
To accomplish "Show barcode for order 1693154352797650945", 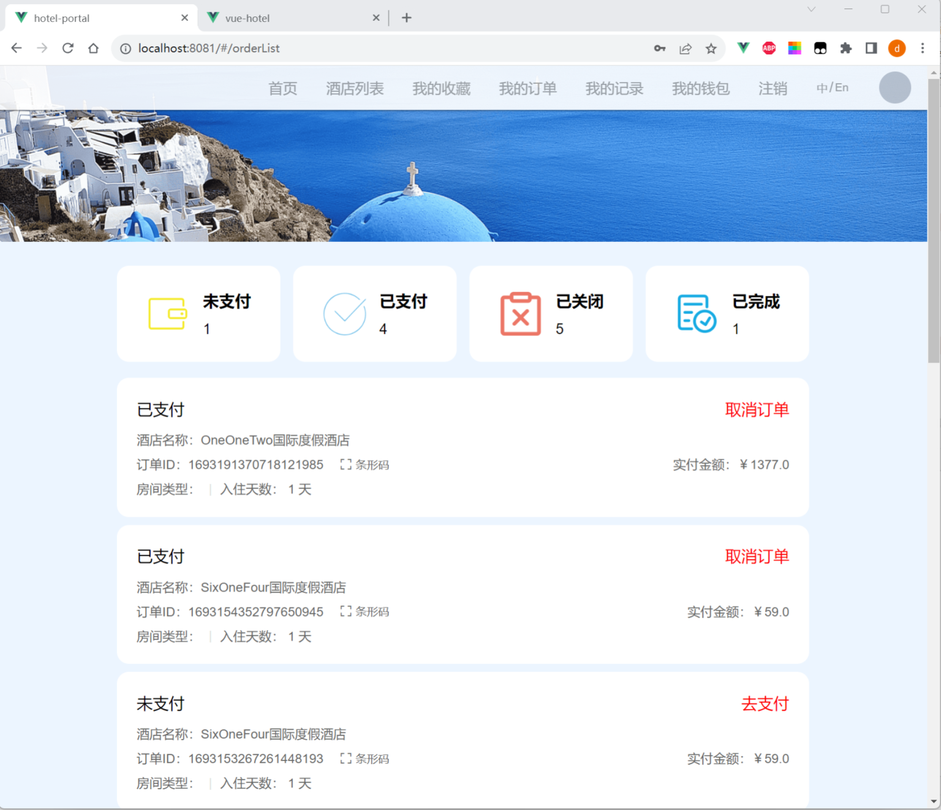I will [x=365, y=612].
